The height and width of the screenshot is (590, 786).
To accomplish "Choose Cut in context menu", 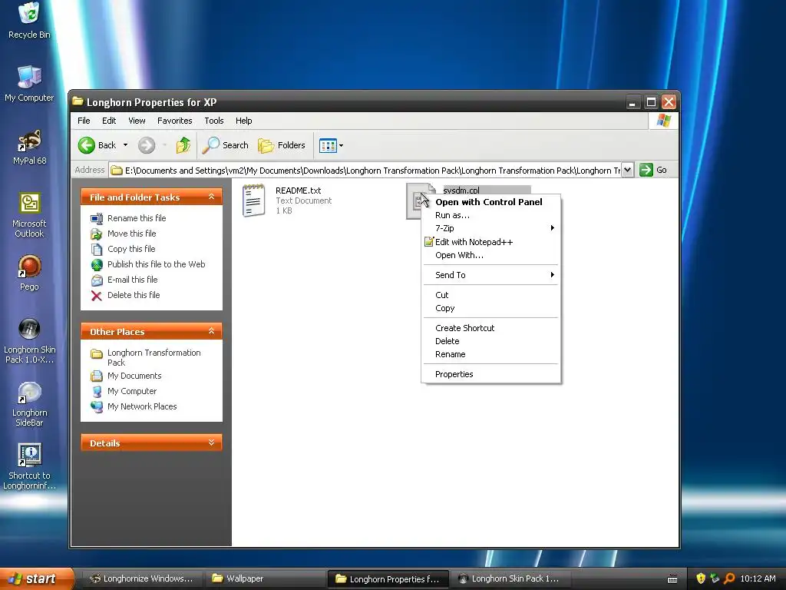I will tap(491, 295).
